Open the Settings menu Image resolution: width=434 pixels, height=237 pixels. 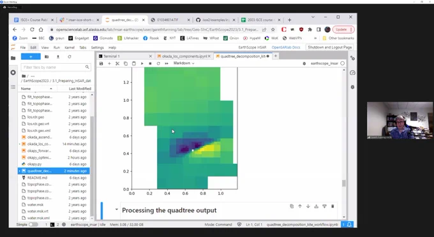pyautogui.click(x=98, y=48)
